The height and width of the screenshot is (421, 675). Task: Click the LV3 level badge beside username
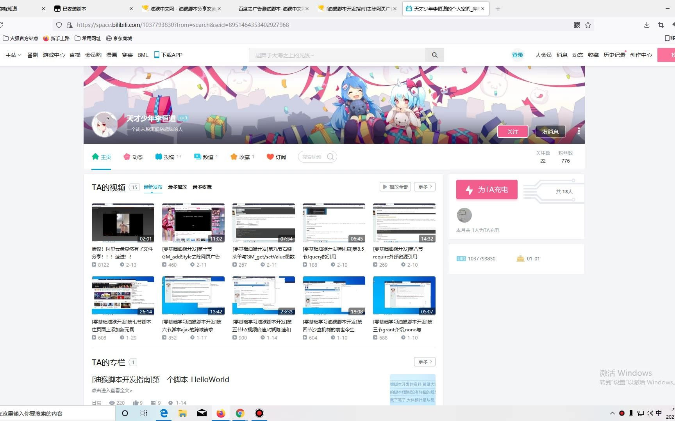point(183,118)
